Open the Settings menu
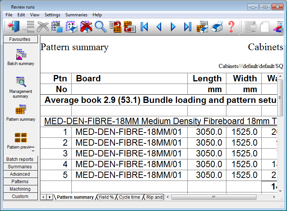Image resolution: width=287 pixels, height=211 pixels. [x=52, y=15]
